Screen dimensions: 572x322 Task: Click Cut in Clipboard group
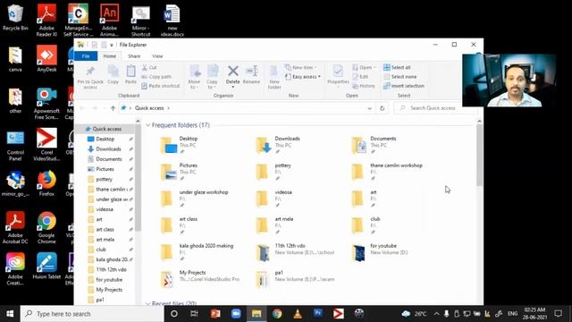coord(149,68)
